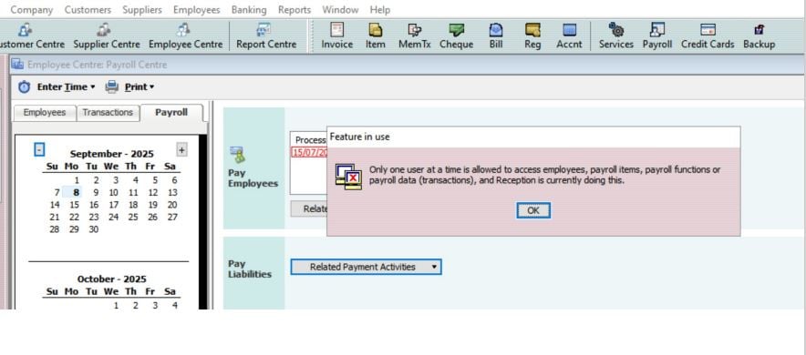Open the Banking menu
The height and width of the screenshot is (355, 806).
249,10
